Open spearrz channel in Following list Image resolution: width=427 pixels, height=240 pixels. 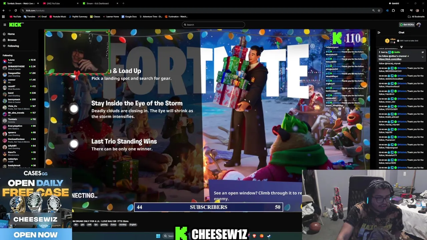pos(19,134)
